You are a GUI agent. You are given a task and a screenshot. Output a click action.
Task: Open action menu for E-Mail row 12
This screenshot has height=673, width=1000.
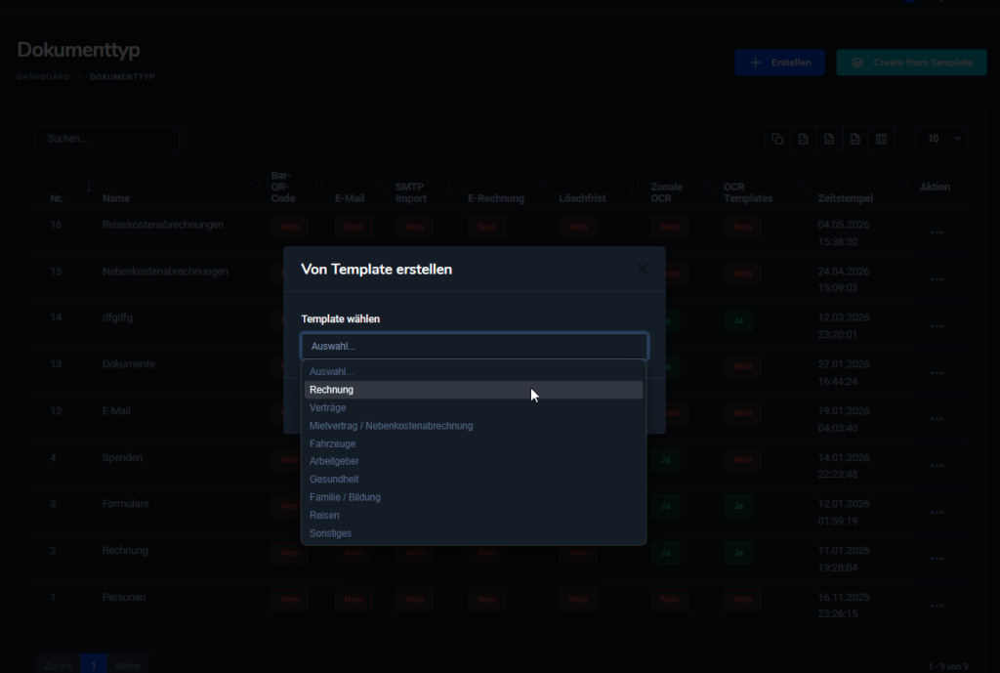click(x=937, y=419)
